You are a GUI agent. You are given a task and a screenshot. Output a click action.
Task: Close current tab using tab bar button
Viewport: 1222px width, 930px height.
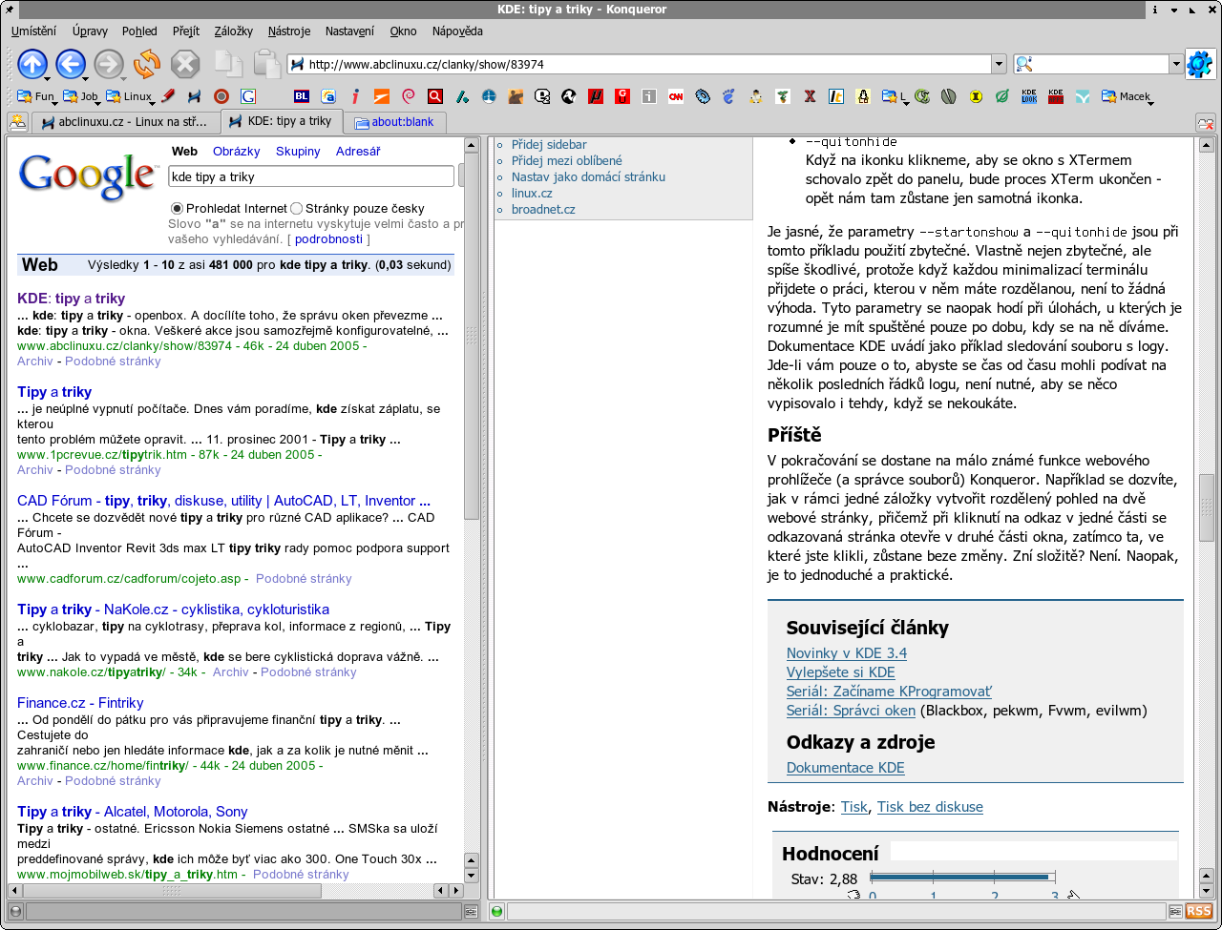coord(1205,123)
